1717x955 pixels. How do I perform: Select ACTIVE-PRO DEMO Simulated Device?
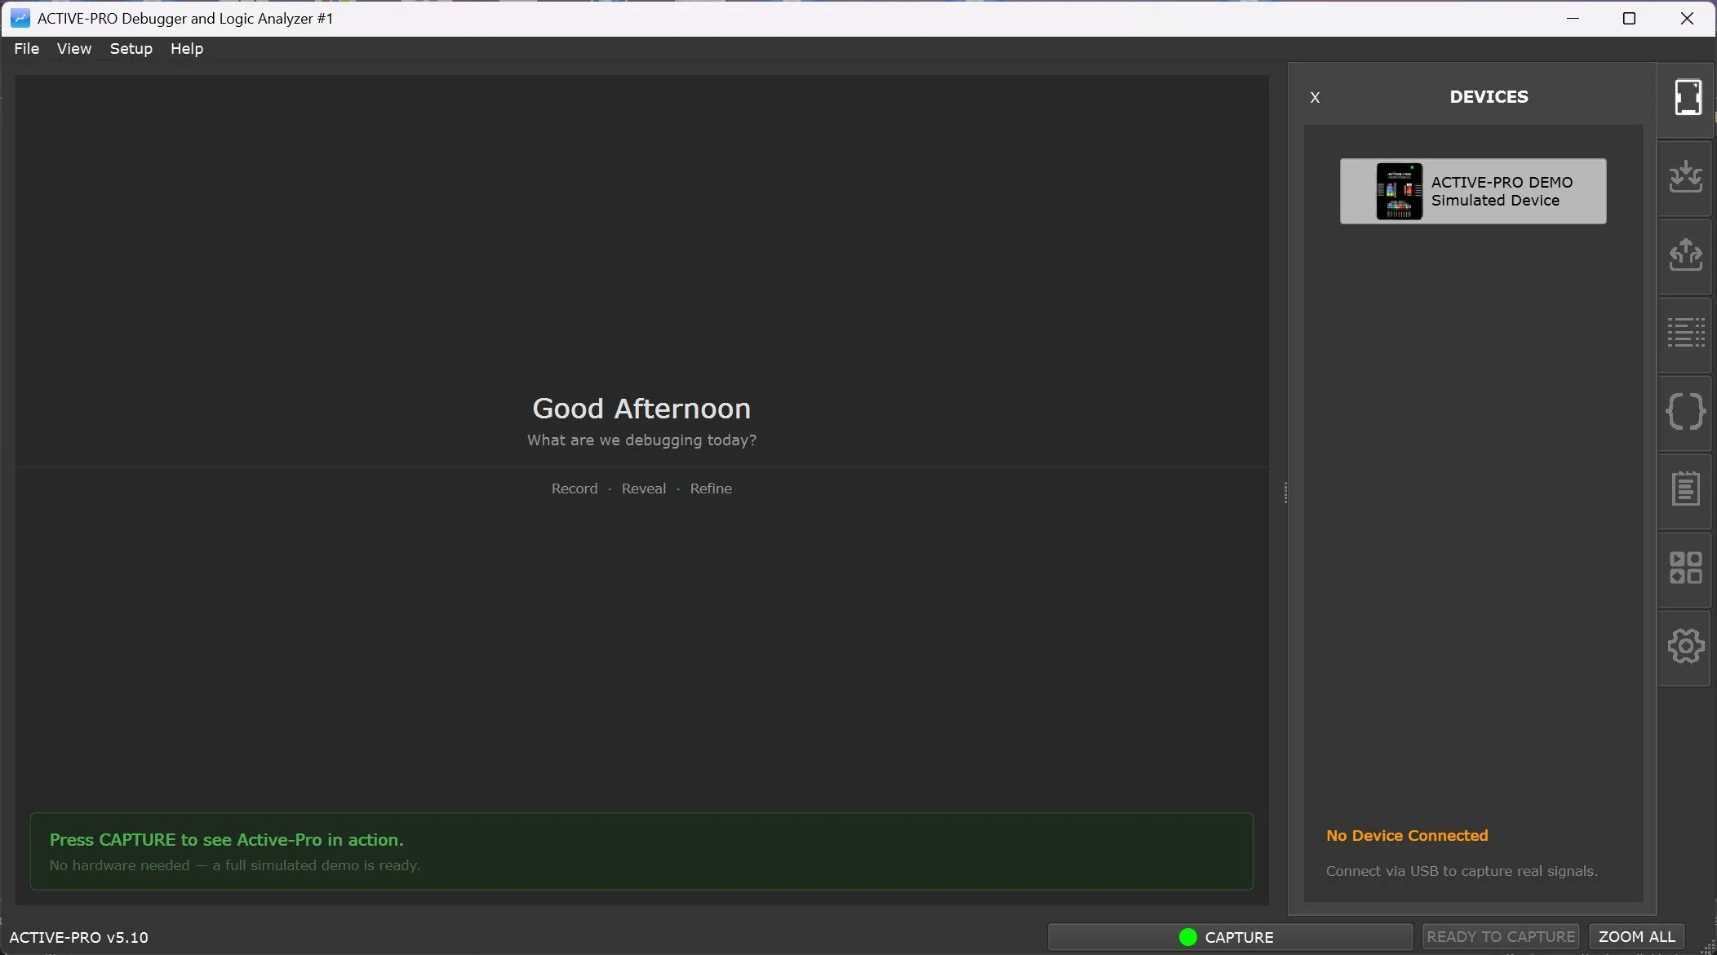coord(1501,192)
